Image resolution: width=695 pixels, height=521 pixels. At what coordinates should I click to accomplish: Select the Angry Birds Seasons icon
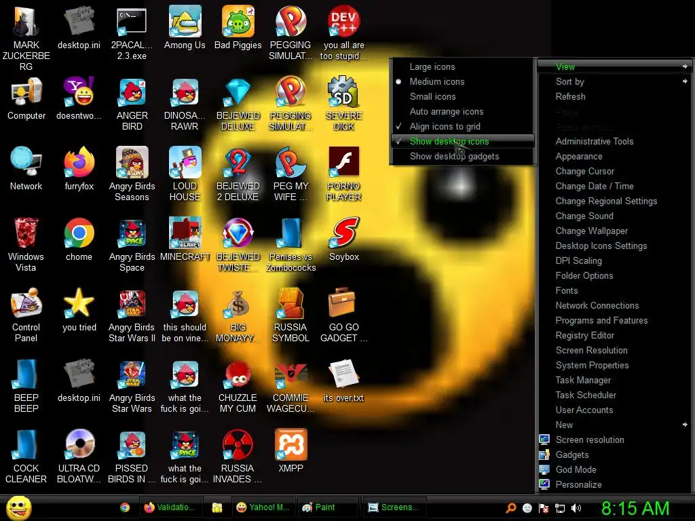tap(132, 174)
